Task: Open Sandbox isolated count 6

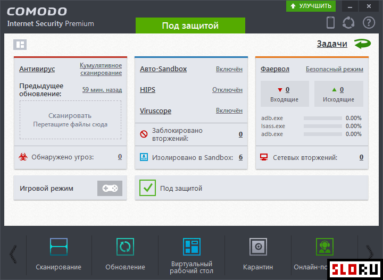Action: coord(240,157)
